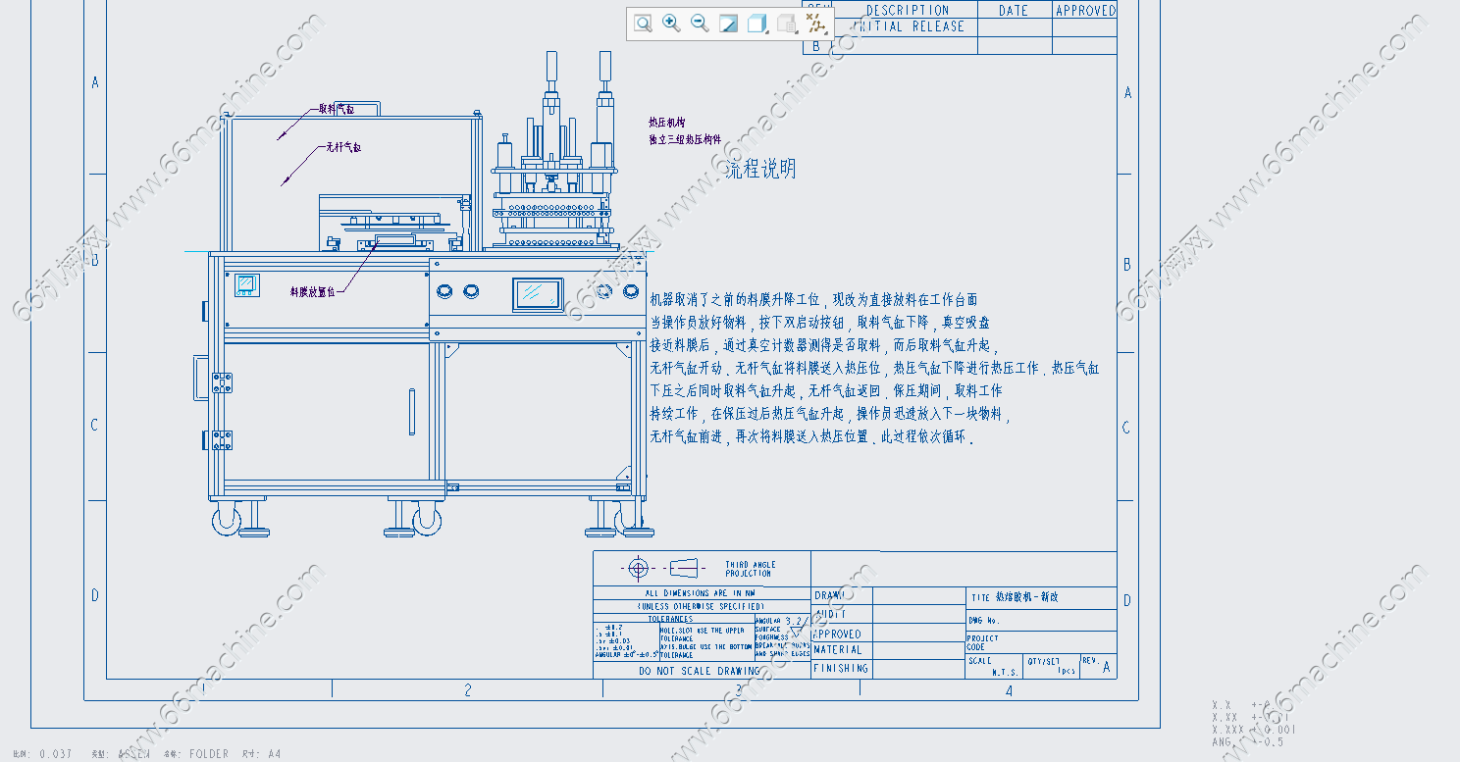Click the scale value 0.037 in status bar
The height and width of the screenshot is (762, 1460).
point(56,754)
